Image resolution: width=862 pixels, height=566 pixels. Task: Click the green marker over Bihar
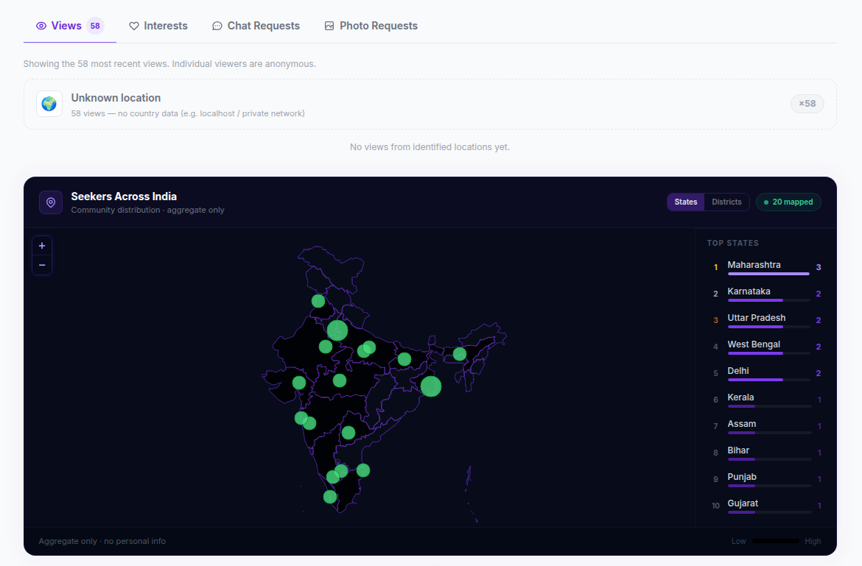coord(404,359)
